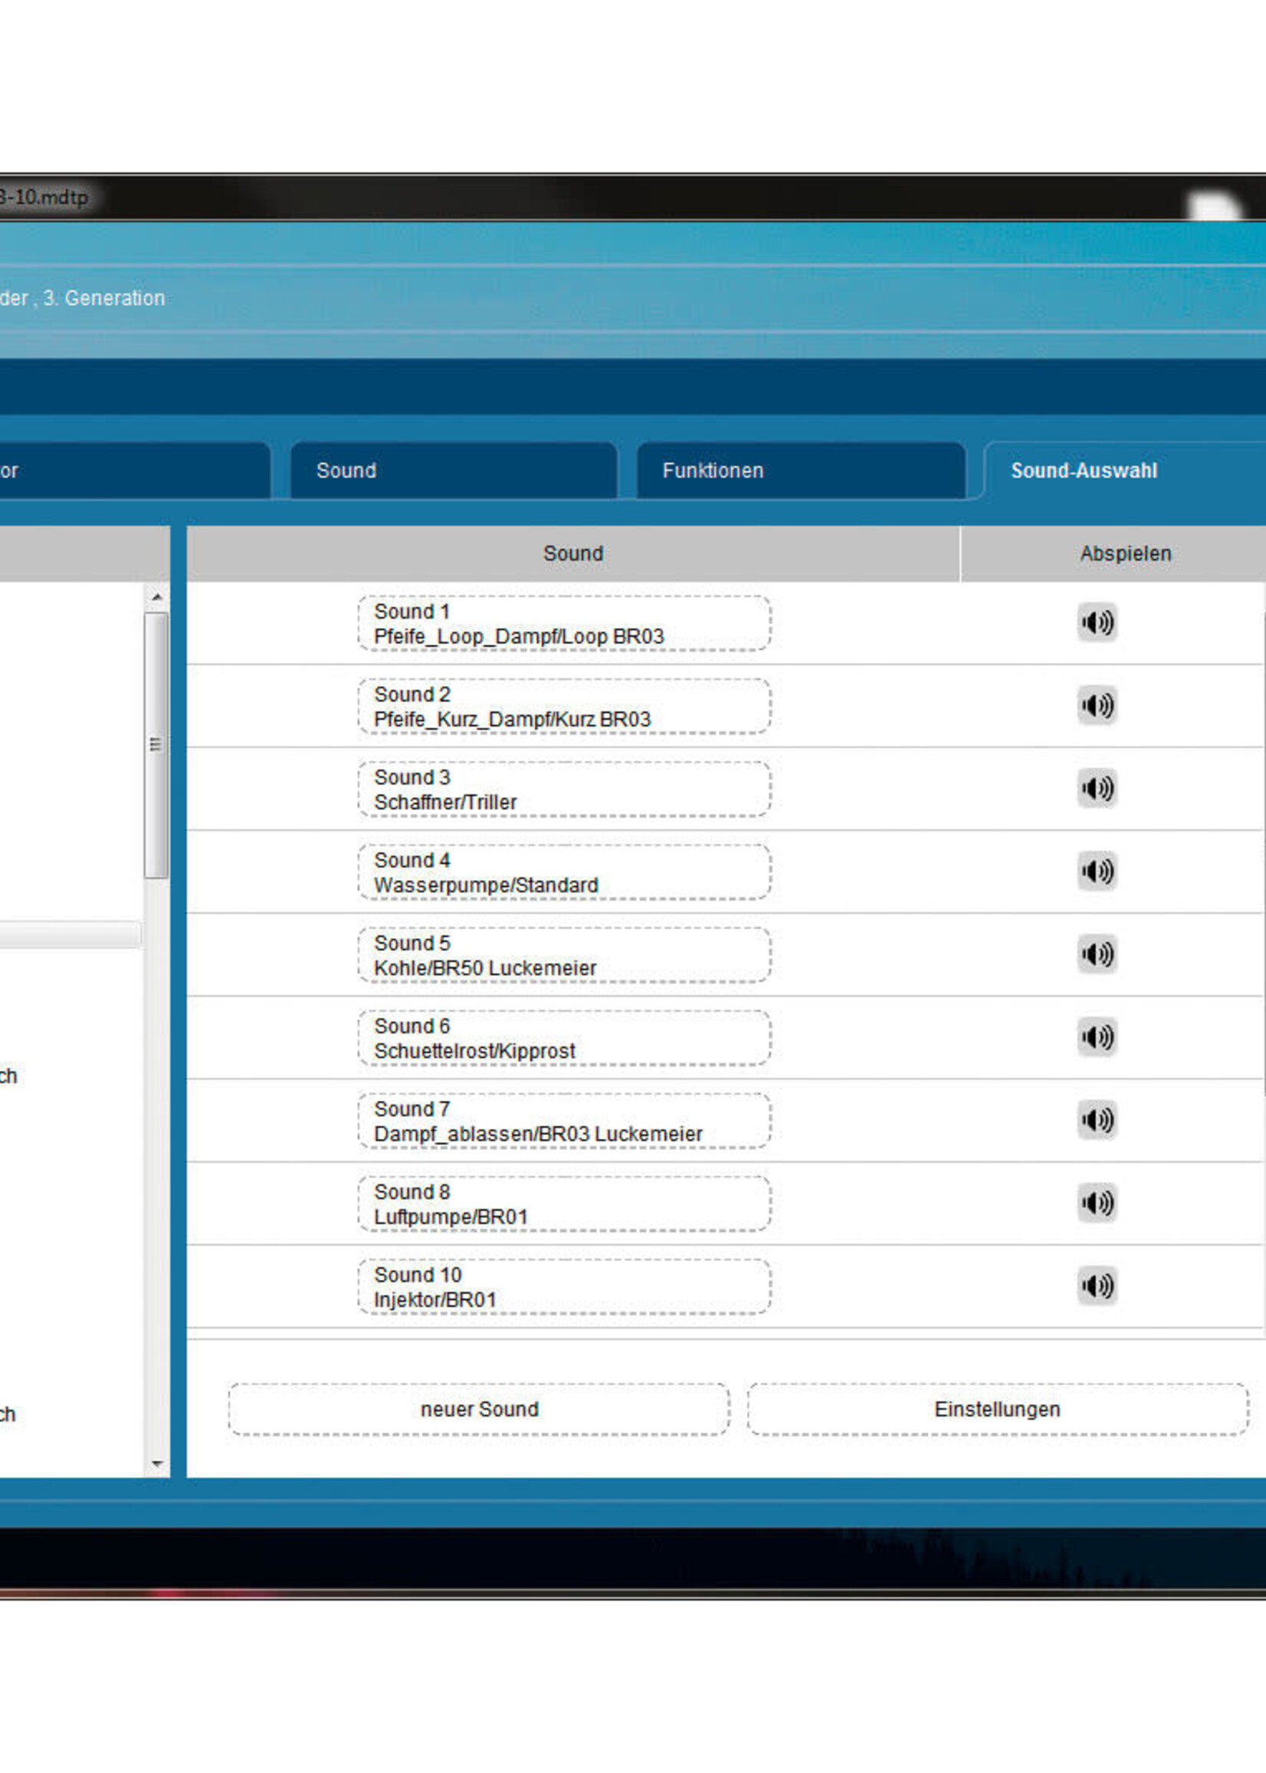
Task: Open the Funktionen tab
Action: click(x=801, y=470)
